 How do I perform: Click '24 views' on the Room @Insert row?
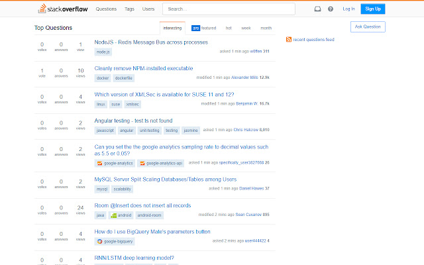pyautogui.click(x=81, y=210)
